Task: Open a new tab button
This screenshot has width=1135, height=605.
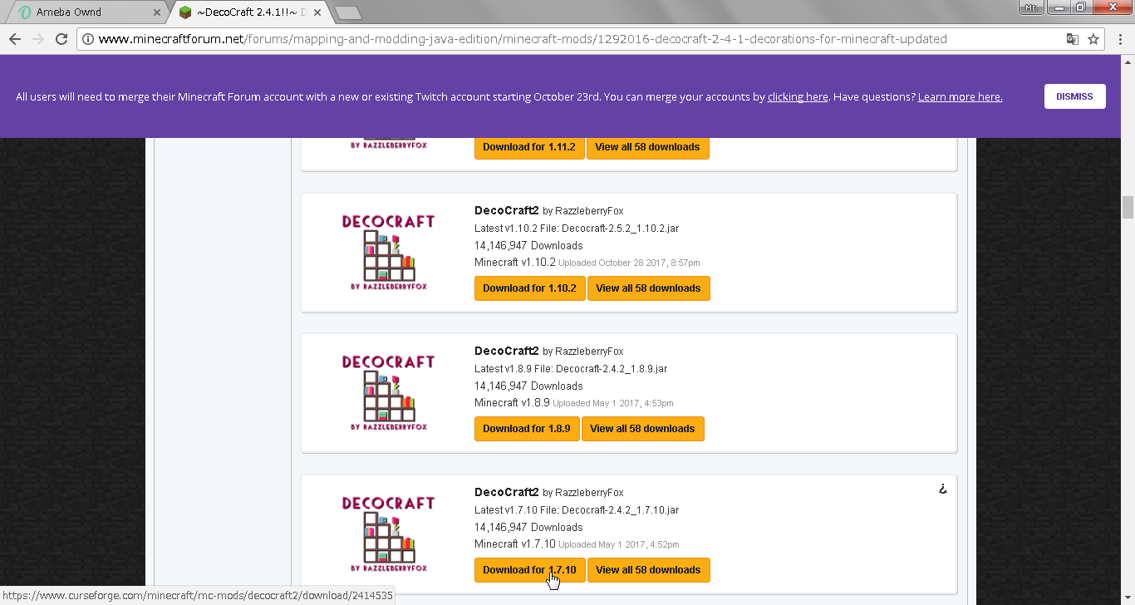Action: click(347, 12)
